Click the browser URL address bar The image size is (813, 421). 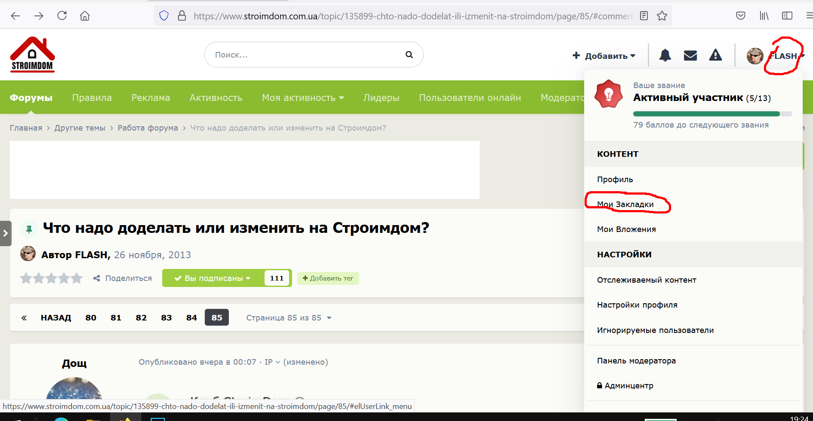(x=413, y=16)
